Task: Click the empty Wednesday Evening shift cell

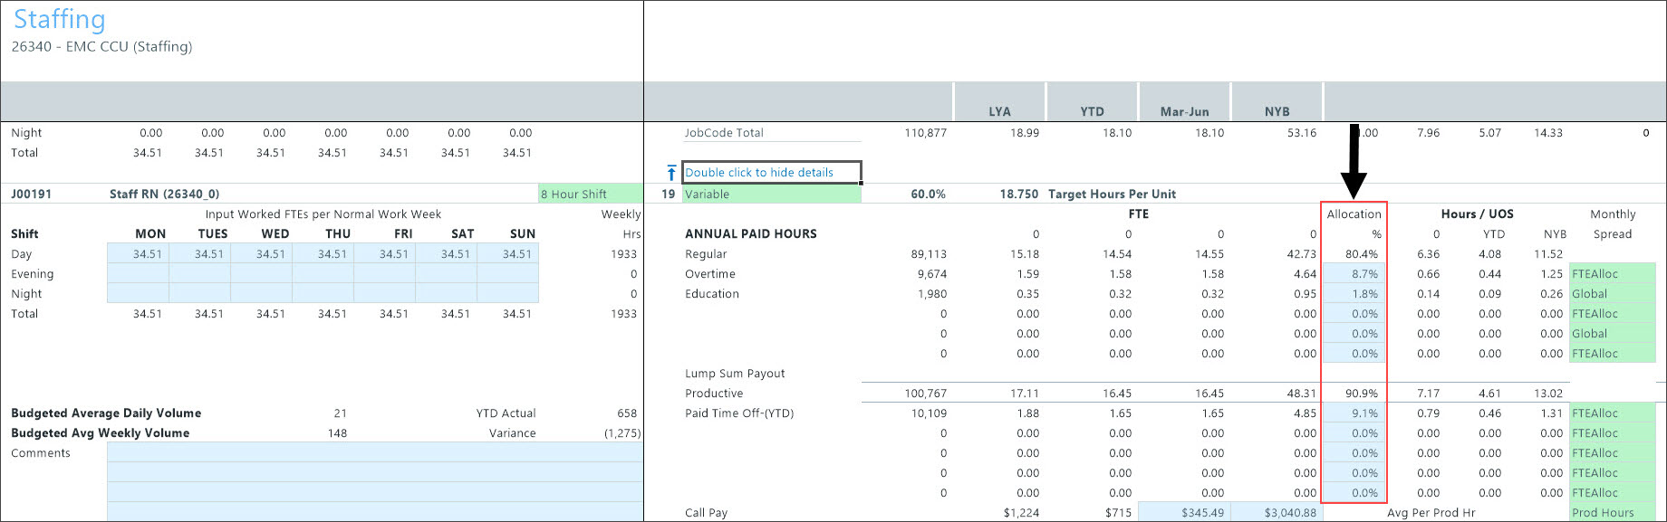Action: [261, 274]
